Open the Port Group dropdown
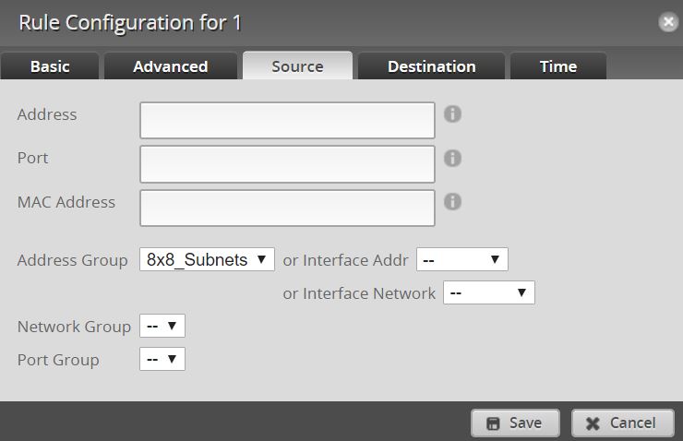 point(162,360)
